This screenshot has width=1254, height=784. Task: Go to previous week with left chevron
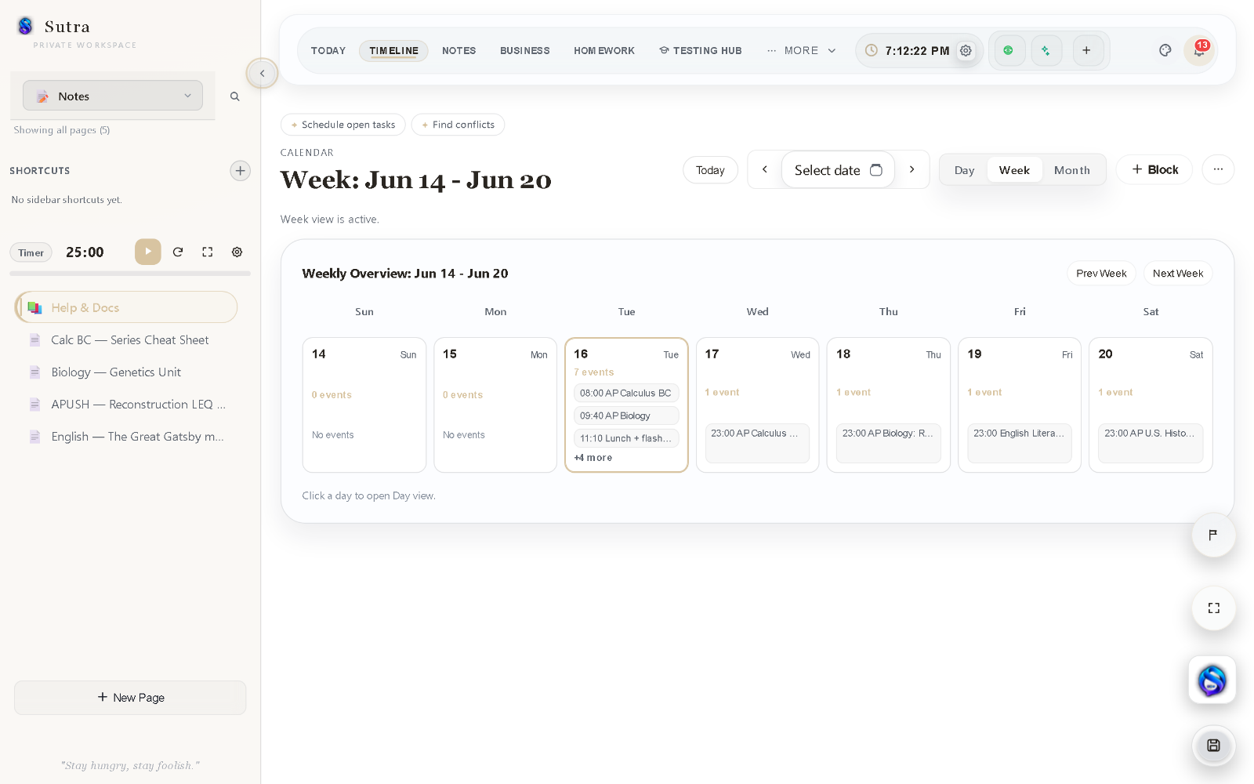[765, 169]
